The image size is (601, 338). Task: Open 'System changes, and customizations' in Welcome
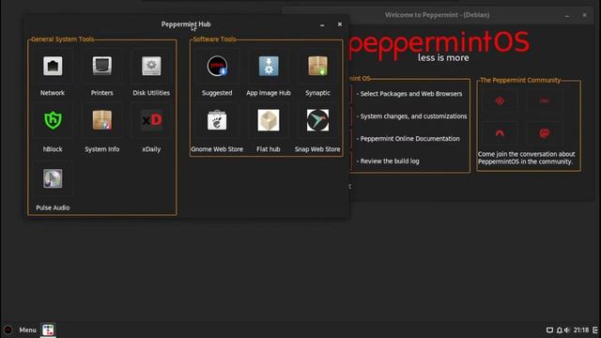413,116
